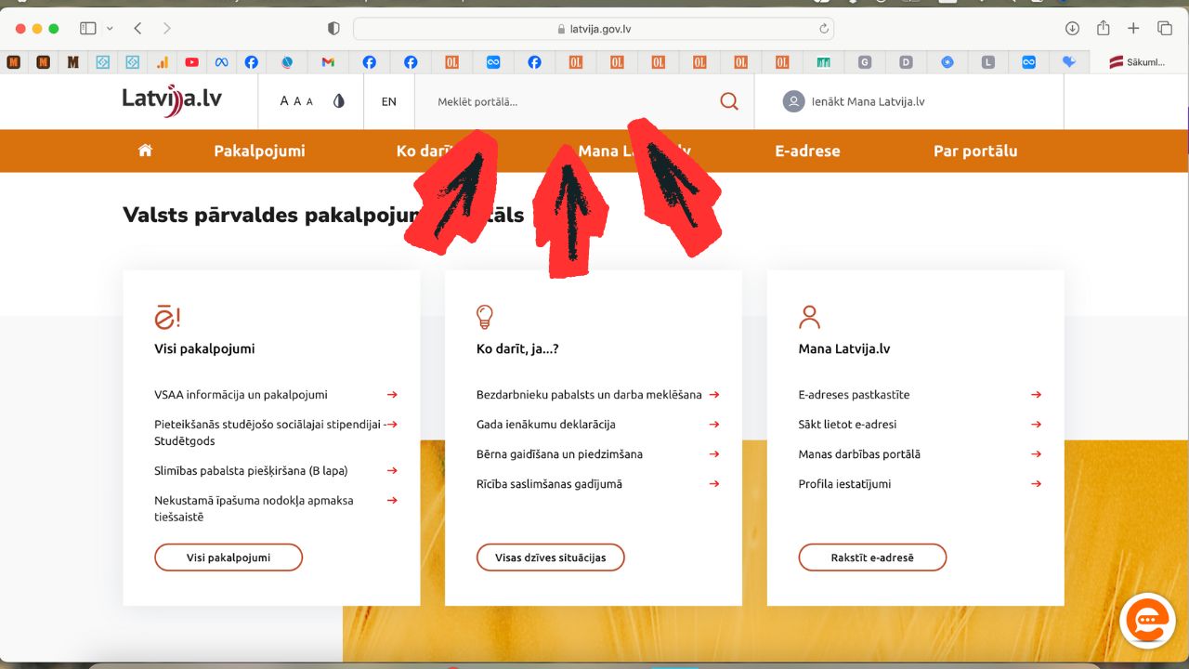Click the magnifier search icon in portal header
This screenshot has height=669, width=1189.
[729, 101]
